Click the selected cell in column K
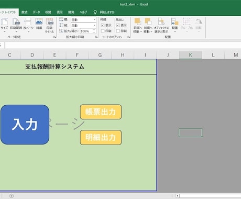 (190, 132)
